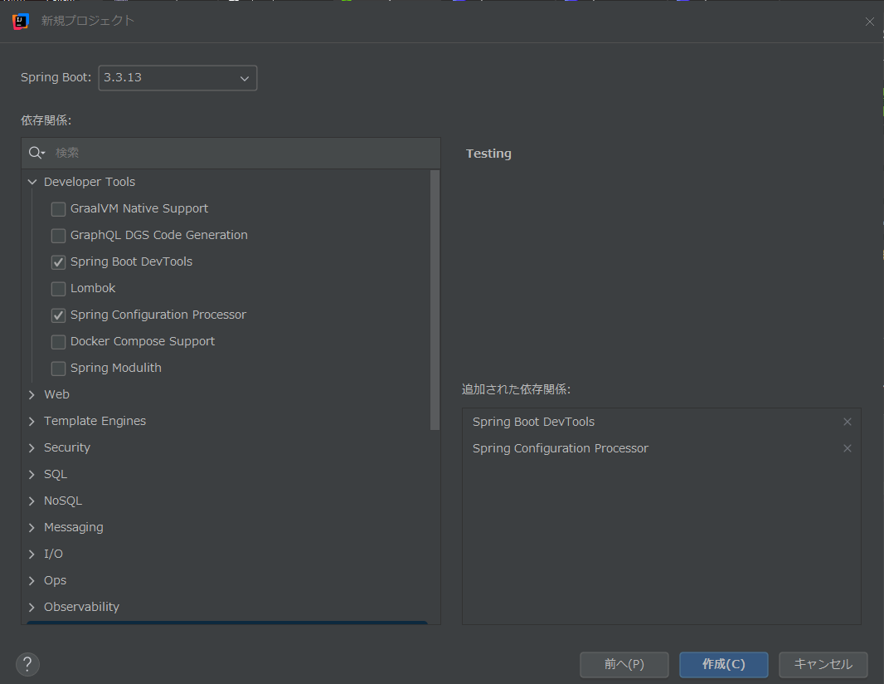The height and width of the screenshot is (684, 884).
Task: Select the Developer Tools tree label
Action: coord(90,182)
